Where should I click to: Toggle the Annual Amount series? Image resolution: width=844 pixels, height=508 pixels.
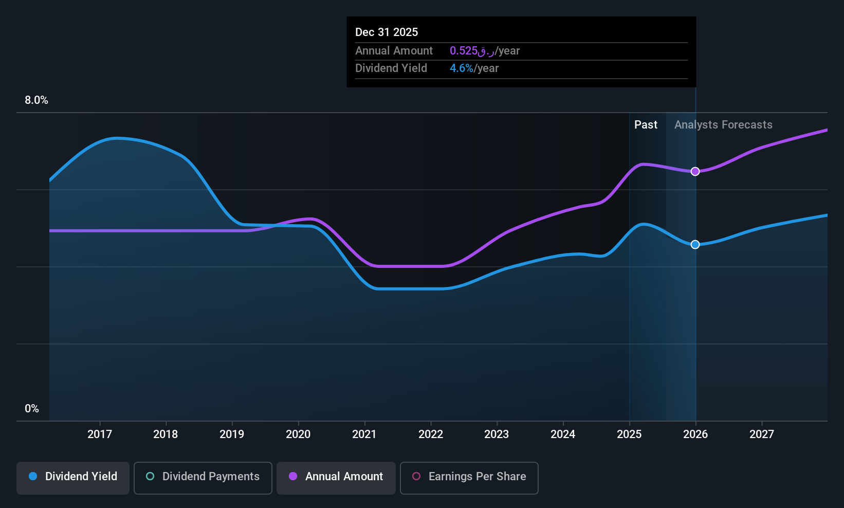[x=336, y=478]
